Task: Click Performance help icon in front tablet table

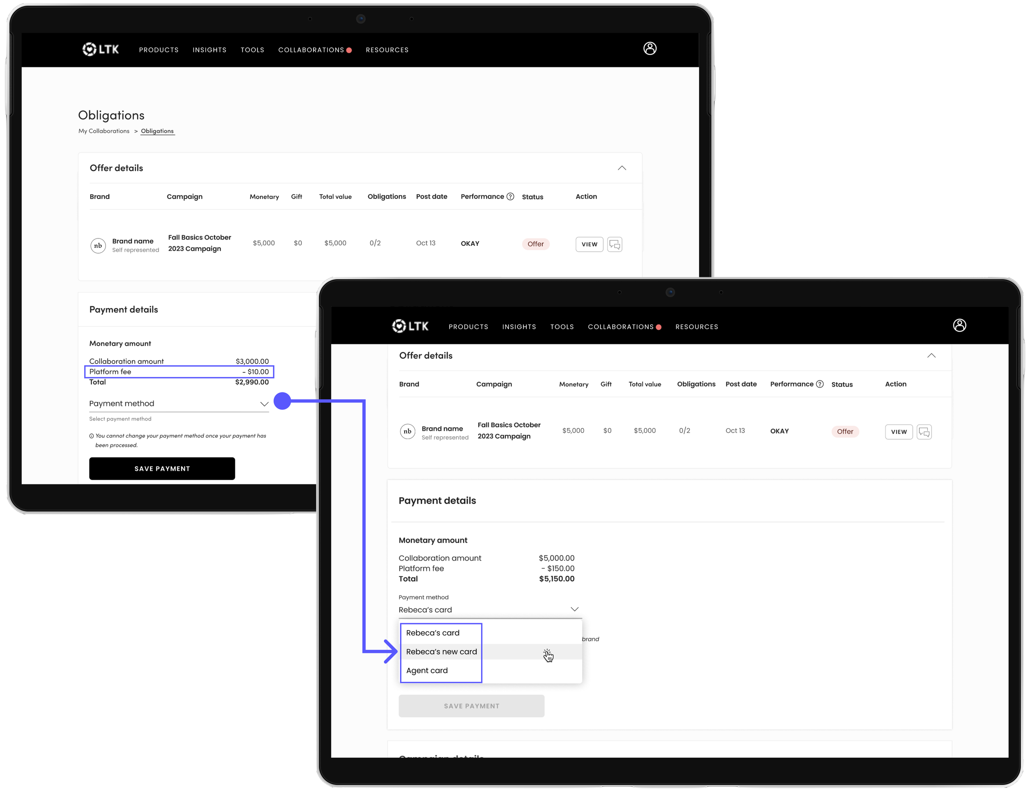Action: [820, 384]
